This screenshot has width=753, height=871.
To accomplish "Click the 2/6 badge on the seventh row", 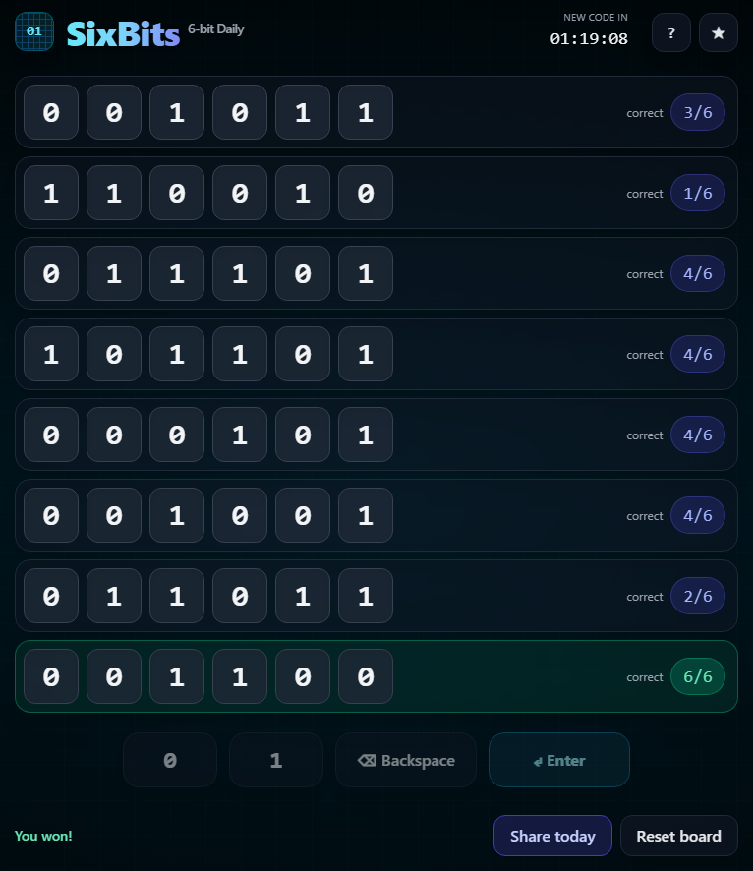I will tap(698, 596).
